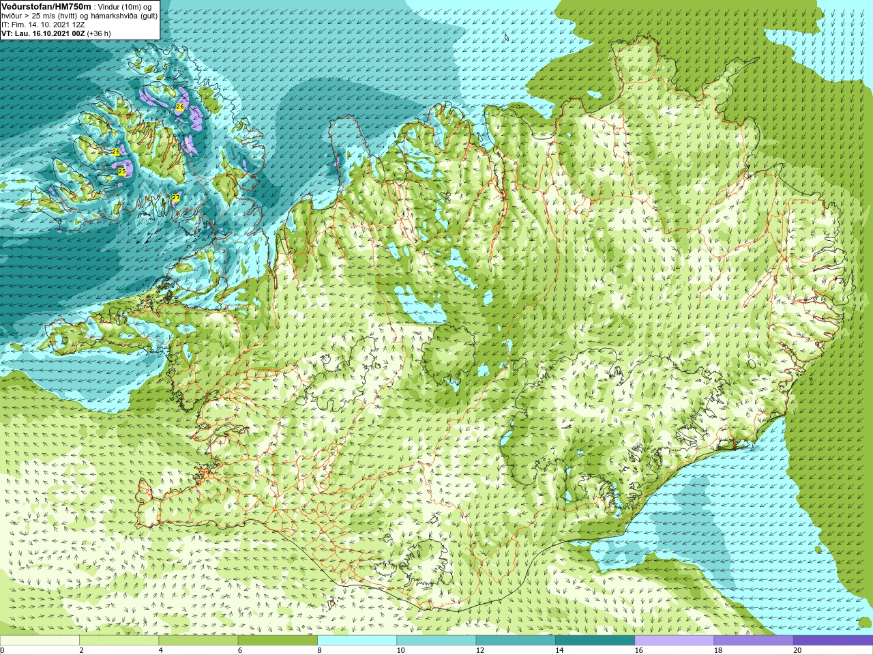Viewport: 873px width, 655px height.
Task: Select the 8–10 m/s light cyan legend swatch
Action: click(357, 641)
